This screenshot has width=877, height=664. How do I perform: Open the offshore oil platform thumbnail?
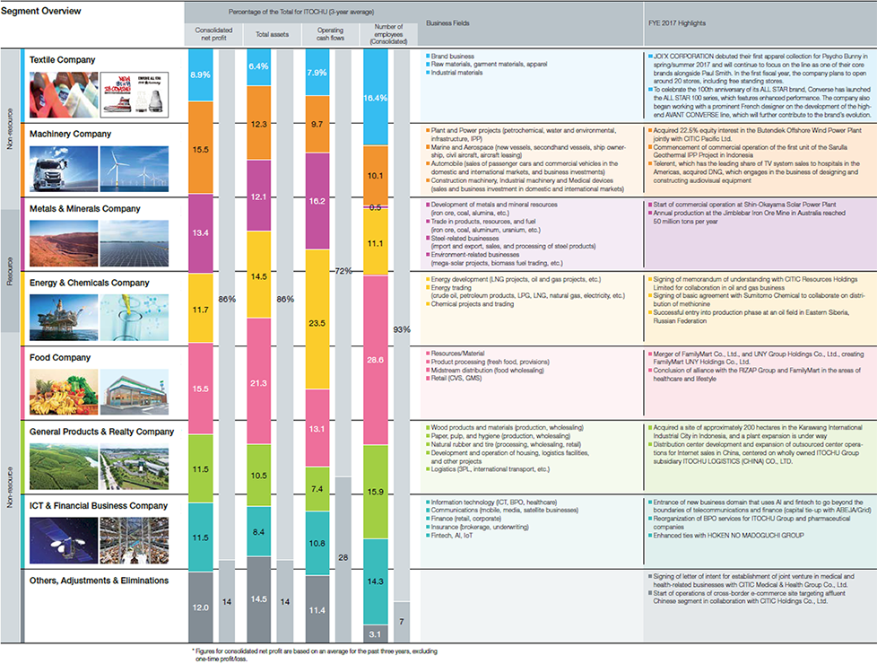64,318
